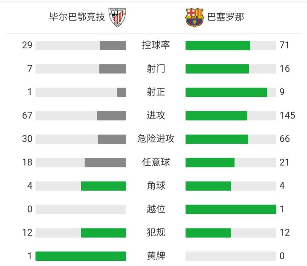Click Bilbao's full green yellow card bar
The width and height of the screenshot is (307, 266).
81,256
